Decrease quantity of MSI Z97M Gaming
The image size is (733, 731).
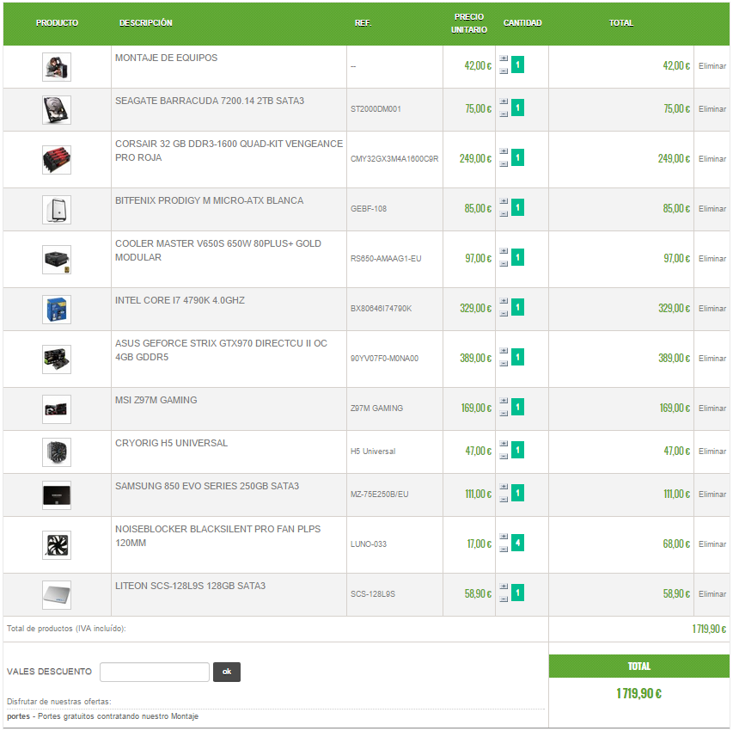pos(504,414)
